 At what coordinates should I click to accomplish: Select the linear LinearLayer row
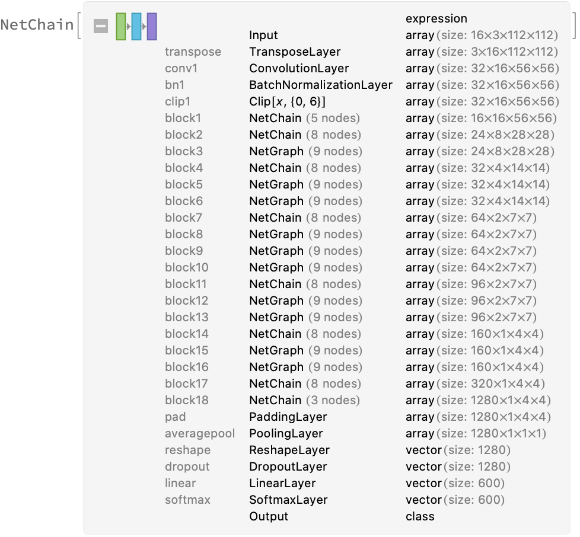[282, 483]
